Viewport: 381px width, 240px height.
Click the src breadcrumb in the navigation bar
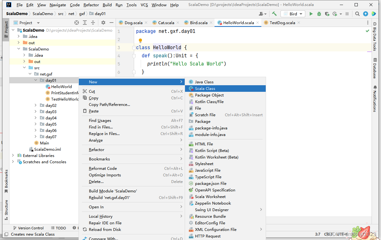click(x=61, y=14)
